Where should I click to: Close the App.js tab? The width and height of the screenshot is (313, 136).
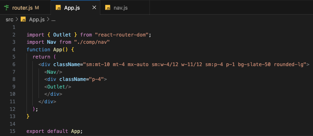click(94, 8)
